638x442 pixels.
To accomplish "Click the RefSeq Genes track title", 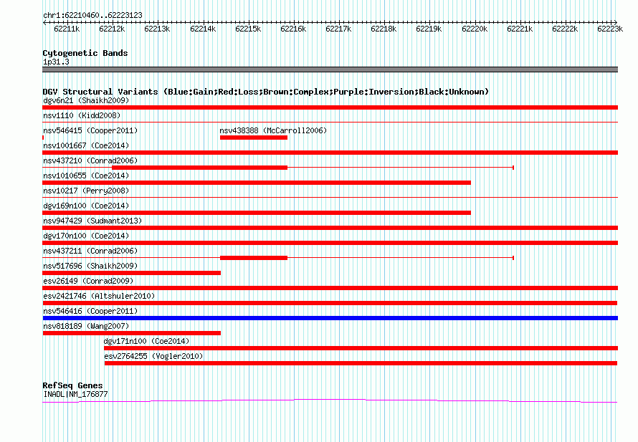I will pyautogui.click(x=72, y=385).
